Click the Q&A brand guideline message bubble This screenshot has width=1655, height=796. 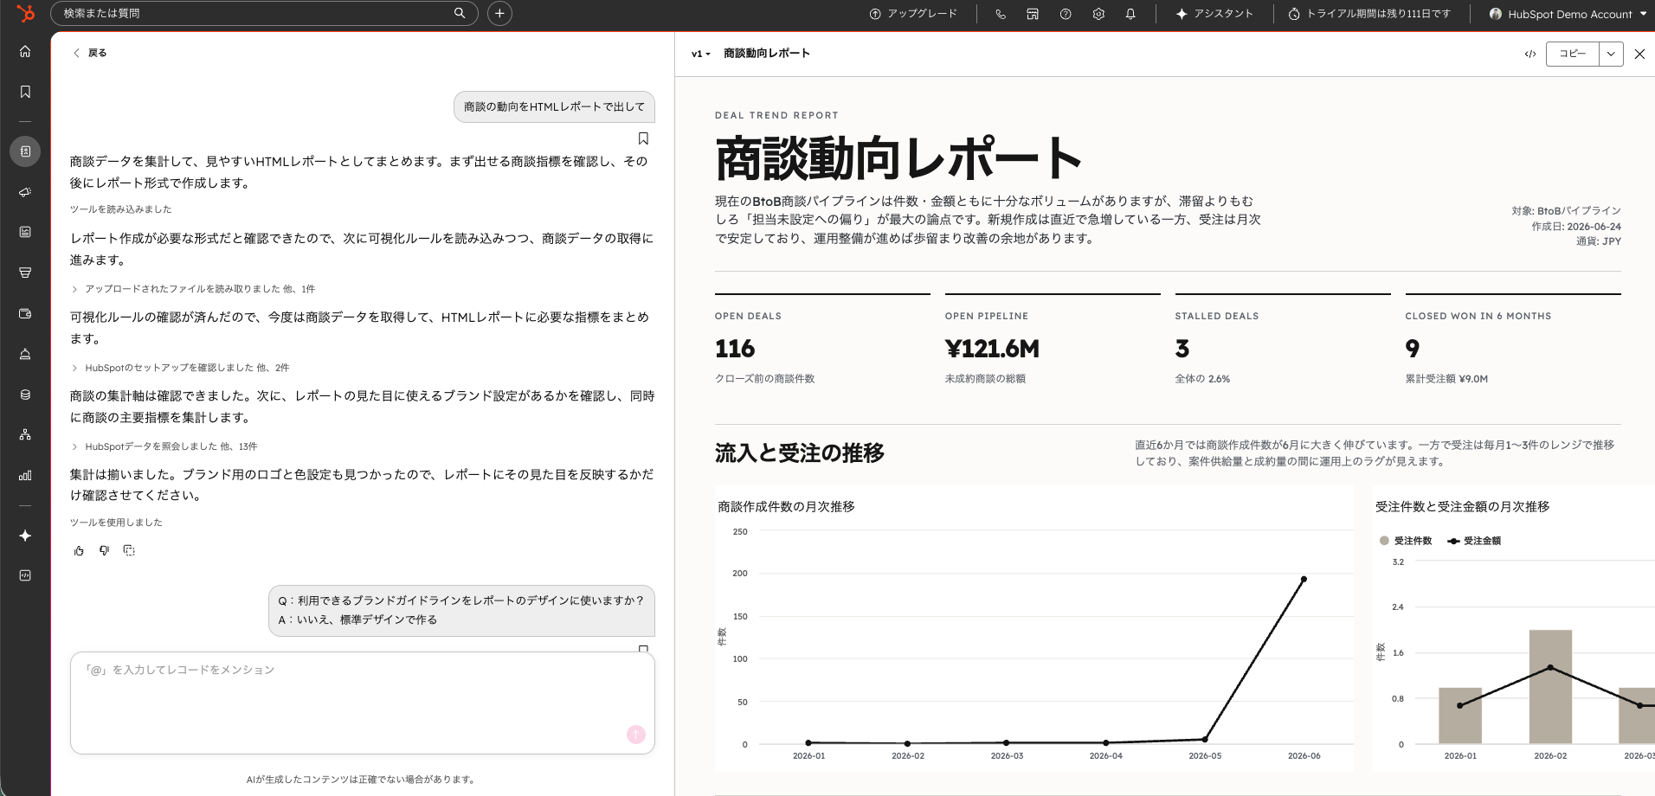pyautogui.click(x=461, y=610)
